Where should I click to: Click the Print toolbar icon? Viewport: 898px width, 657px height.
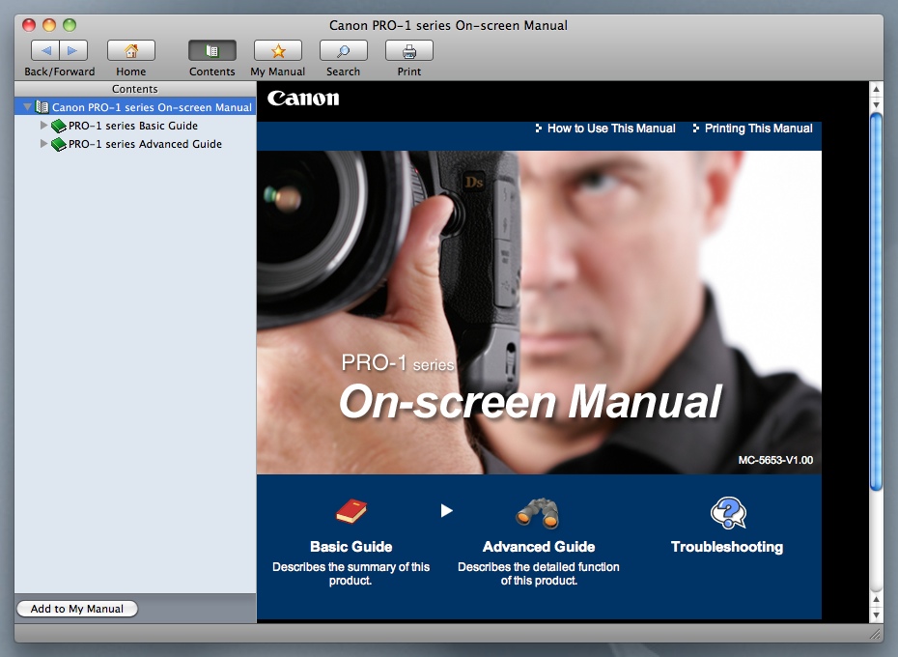pos(408,50)
